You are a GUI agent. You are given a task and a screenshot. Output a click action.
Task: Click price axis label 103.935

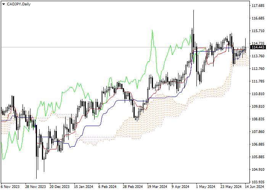[x=258, y=182]
